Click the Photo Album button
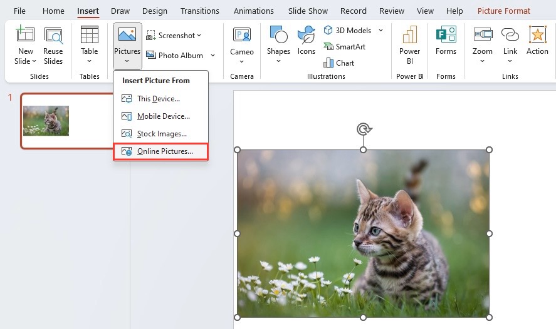 click(x=175, y=55)
